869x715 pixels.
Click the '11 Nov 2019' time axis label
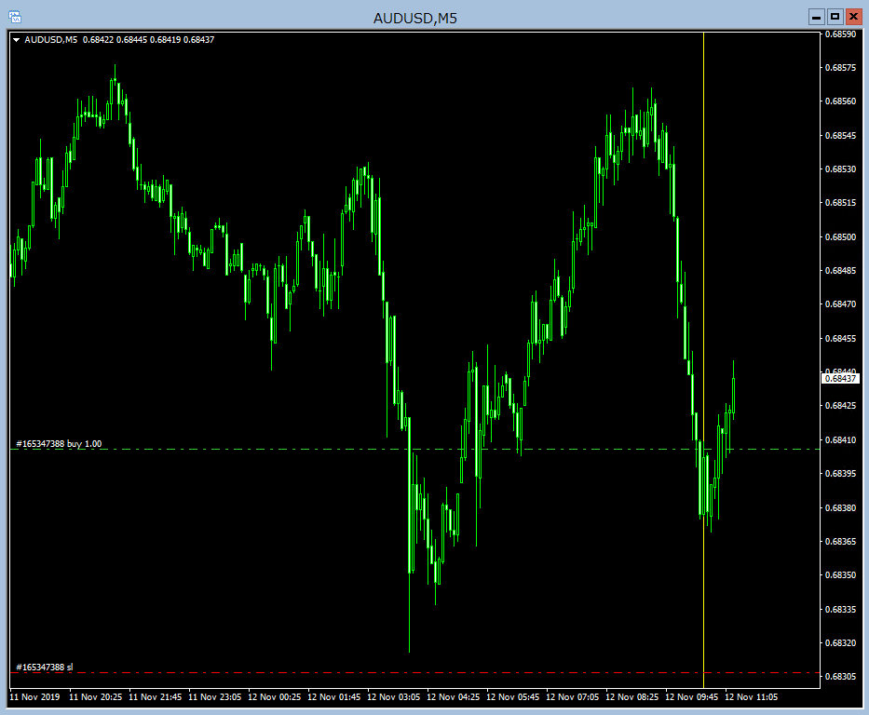pyautogui.click(x=34, y=696)
